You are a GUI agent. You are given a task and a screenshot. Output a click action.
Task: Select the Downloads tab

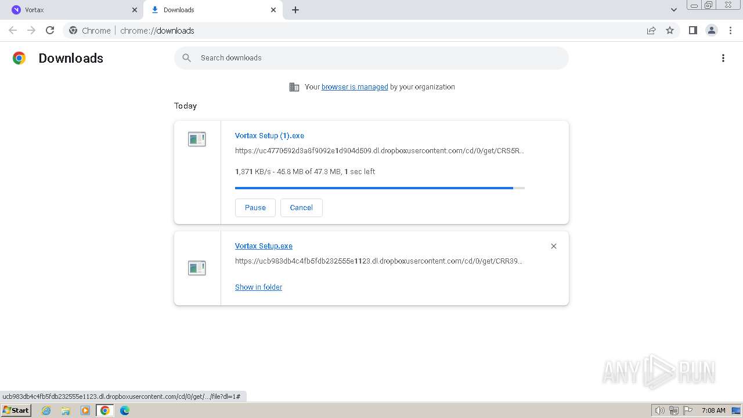click(213, 10)
